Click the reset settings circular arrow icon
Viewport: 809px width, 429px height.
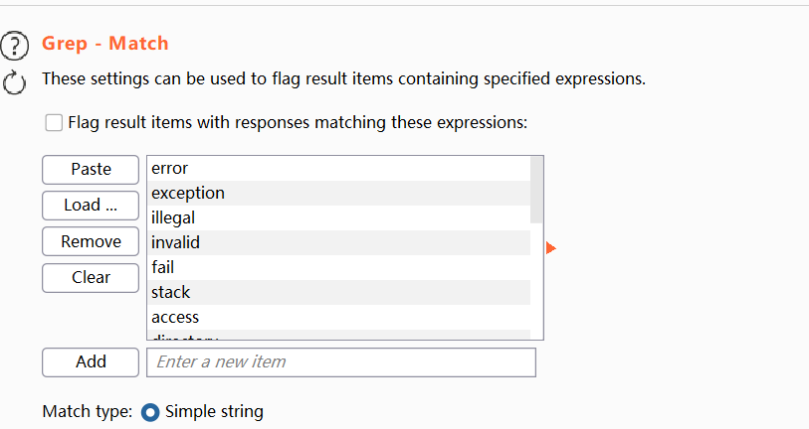click(14, 82)
